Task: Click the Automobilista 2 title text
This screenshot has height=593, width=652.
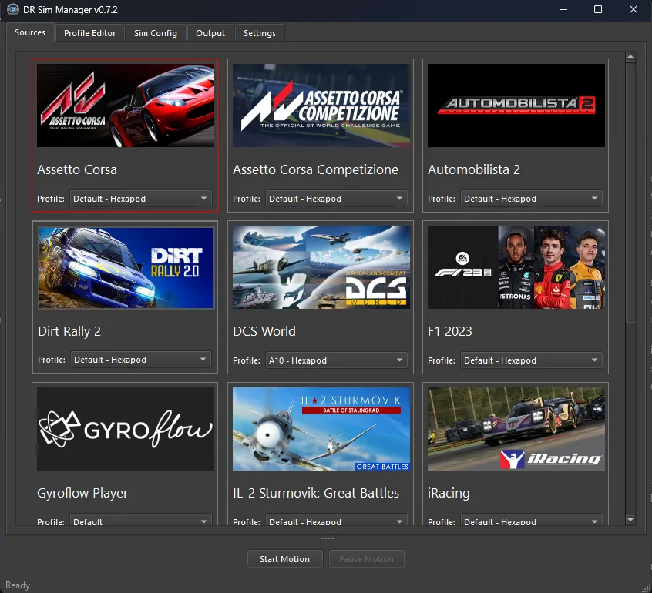Action: 474,169
